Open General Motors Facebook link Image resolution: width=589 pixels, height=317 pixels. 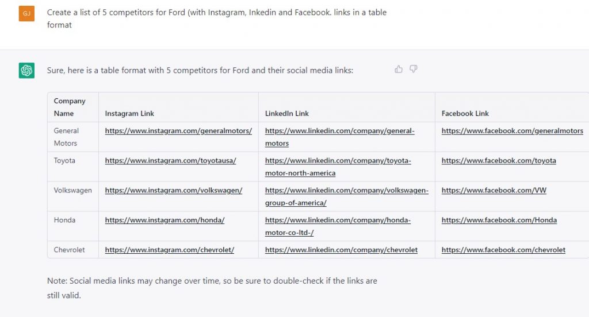point(512,131)
